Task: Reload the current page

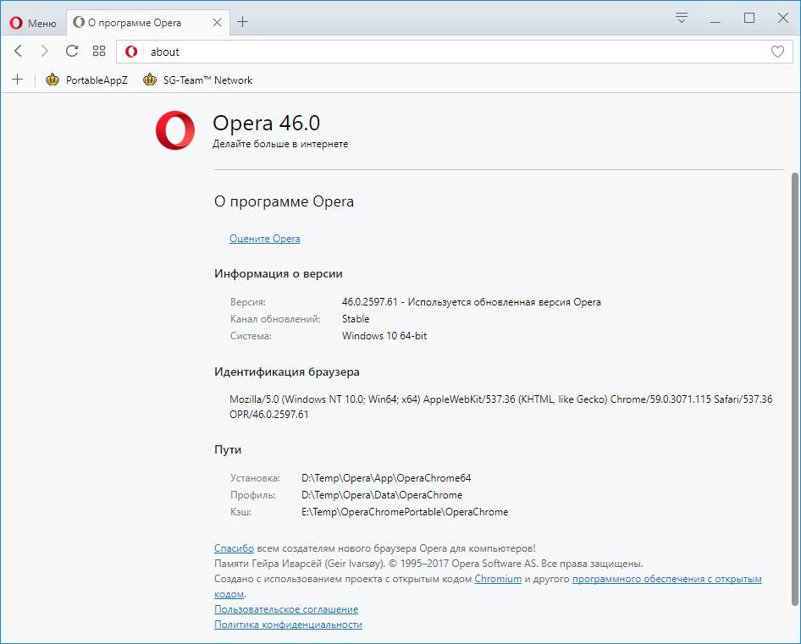Action: click(72, 51)
